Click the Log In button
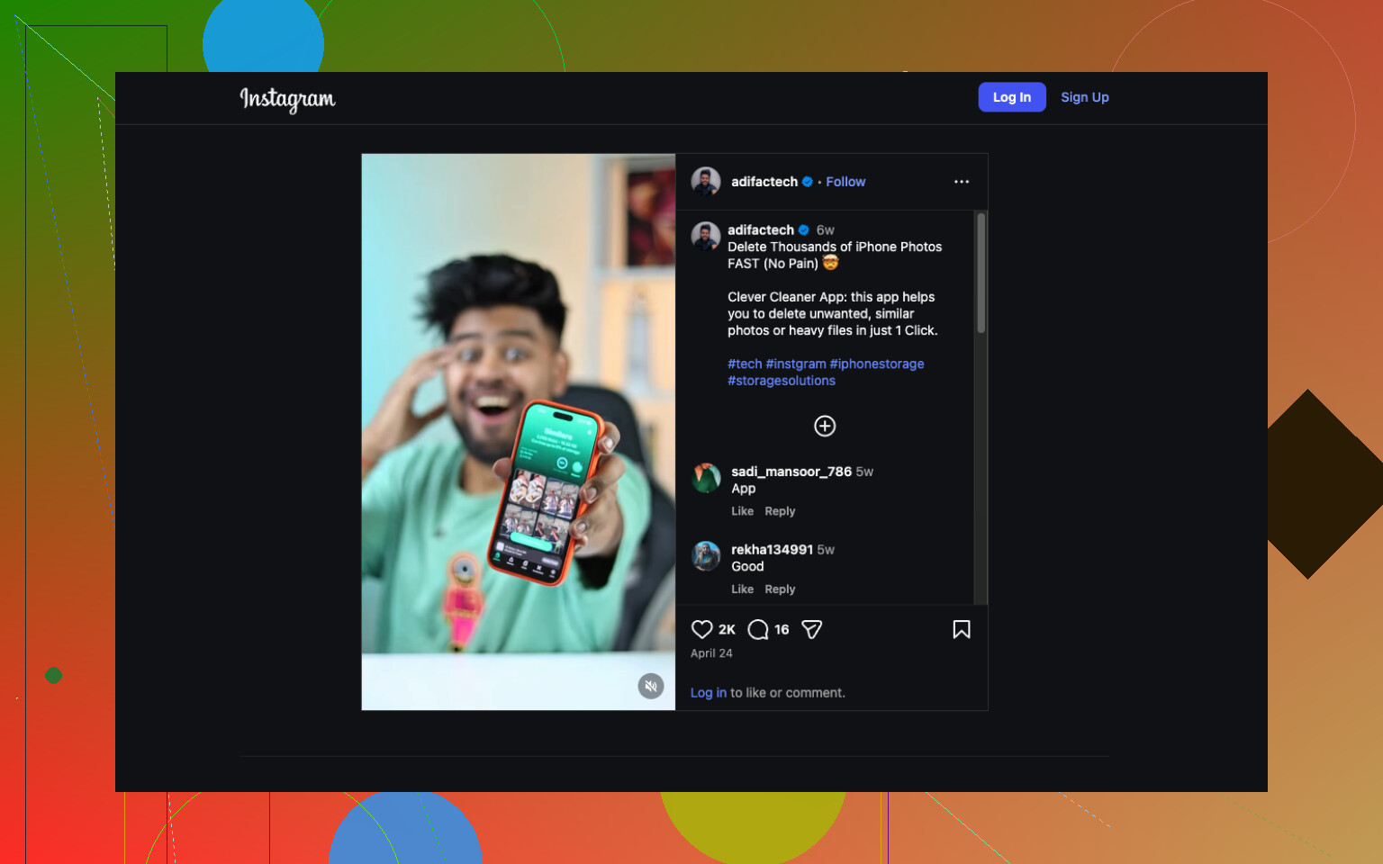Viewport: 1383px width, 864px height. coord(1012,97)
